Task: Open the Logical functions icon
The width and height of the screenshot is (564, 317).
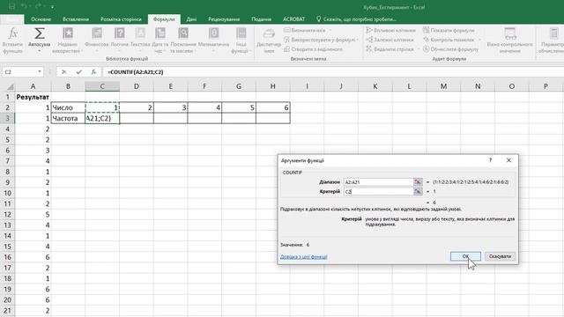Action: pos(120,33)
